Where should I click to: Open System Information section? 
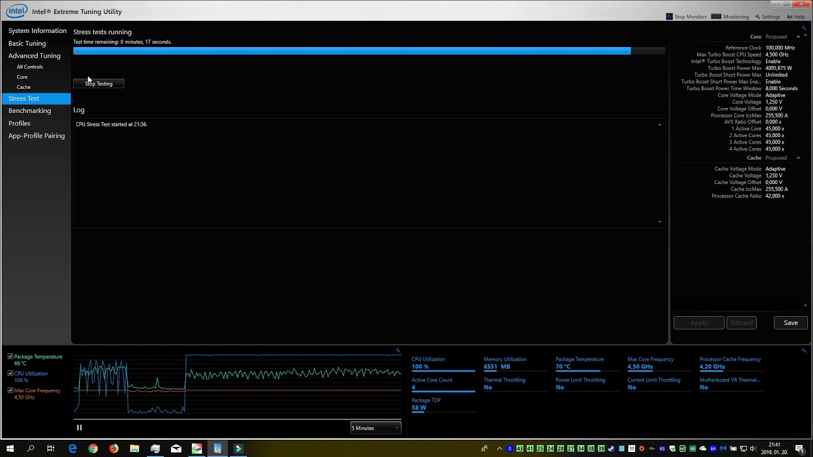pyautogui.click(x=37, y=30)
